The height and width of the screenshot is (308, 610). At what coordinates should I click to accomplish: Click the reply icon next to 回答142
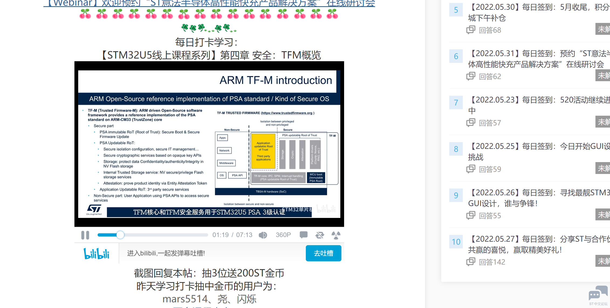471,262
